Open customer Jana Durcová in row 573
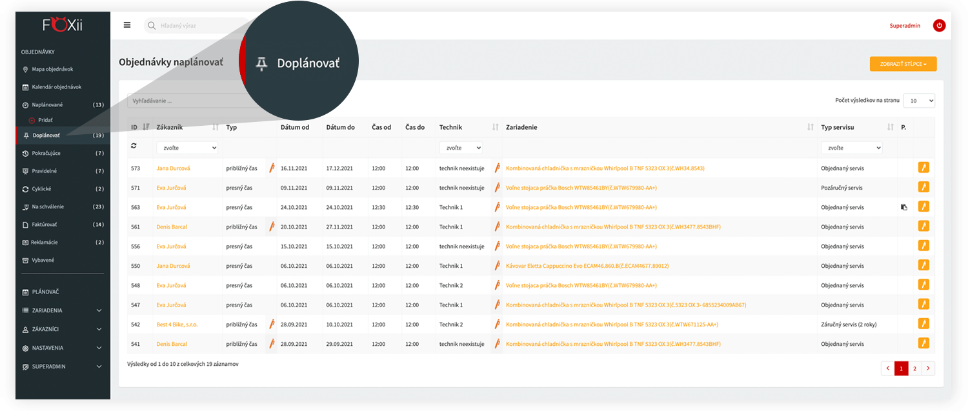 coord(173,168)
